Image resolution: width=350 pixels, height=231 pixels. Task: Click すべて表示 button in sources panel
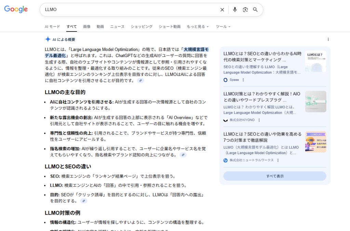tap(275, 176)
